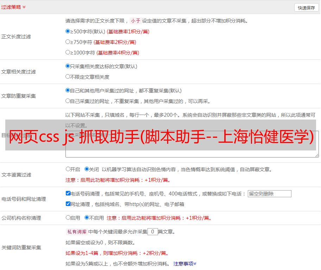Select the ≥500字符(默认) radio option

68,31
